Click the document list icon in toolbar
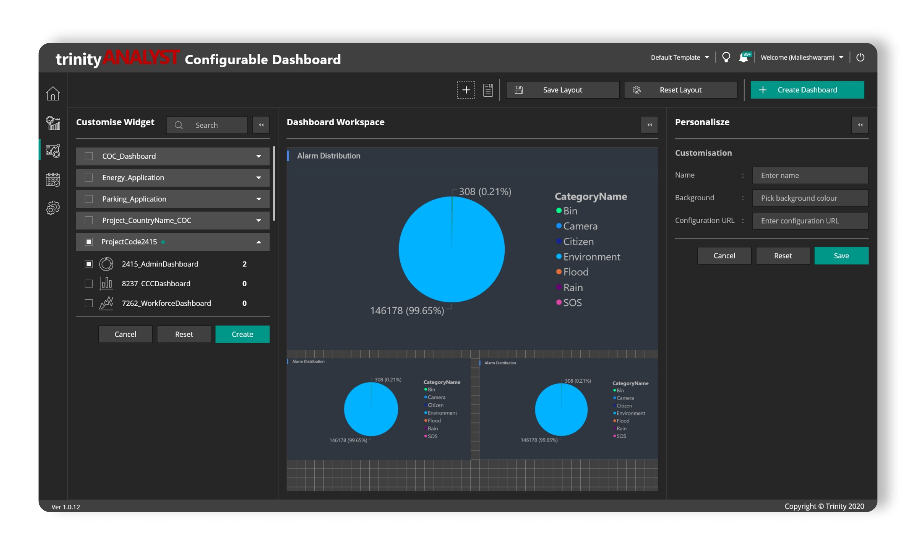This screenshot has height=555, width=916. [x=488, y=90]
